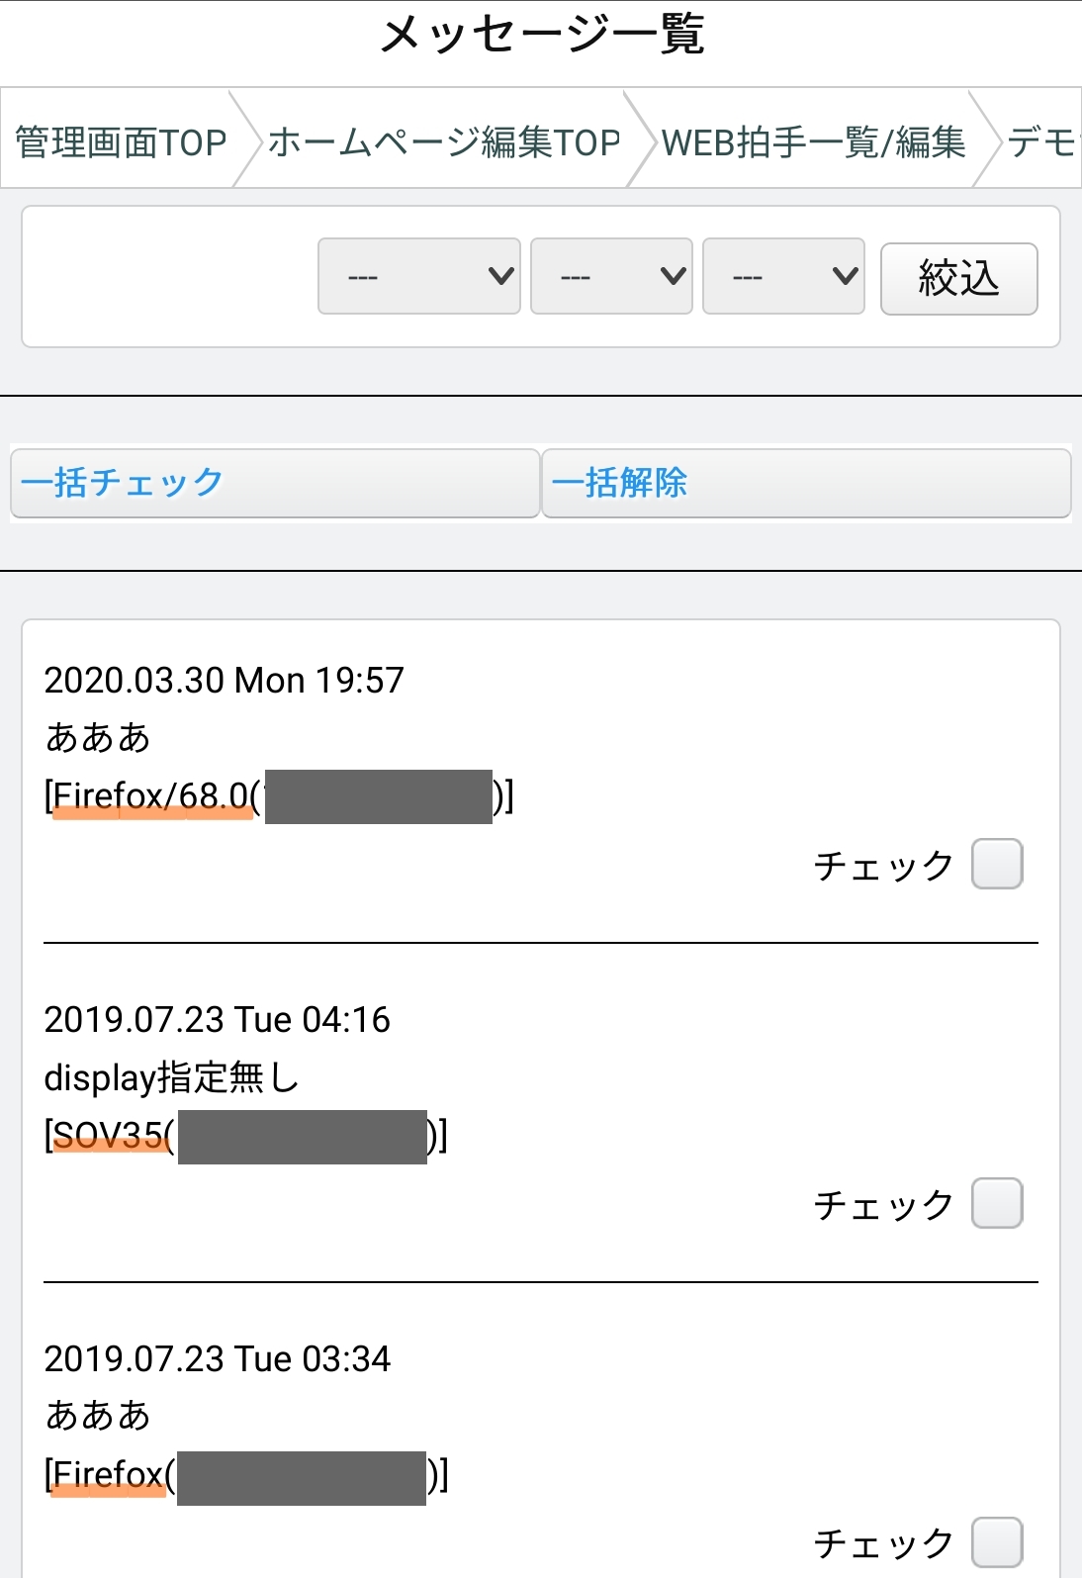This screenshot has width=1082, height=1578.
Task: Open the filter dropdown beside 絞込
Action: point(783,277)
